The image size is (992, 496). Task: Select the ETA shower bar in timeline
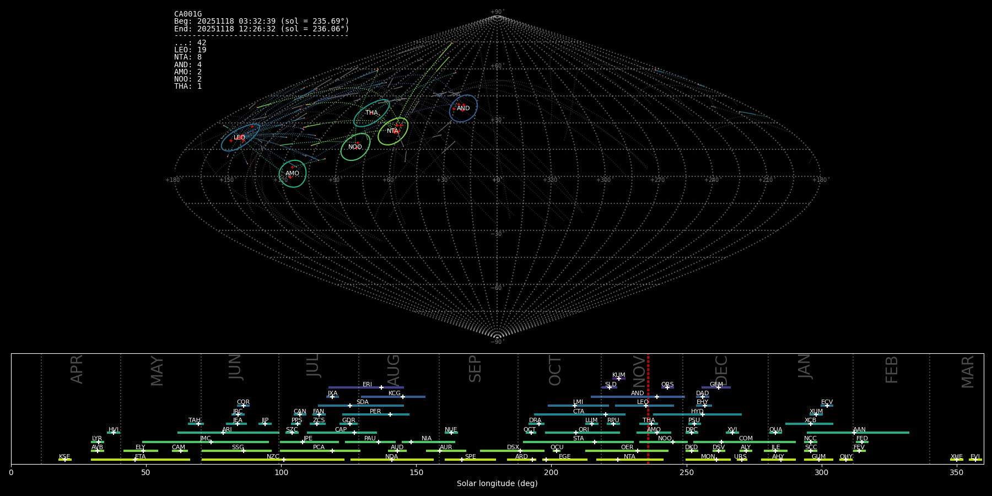coord(140,460)
